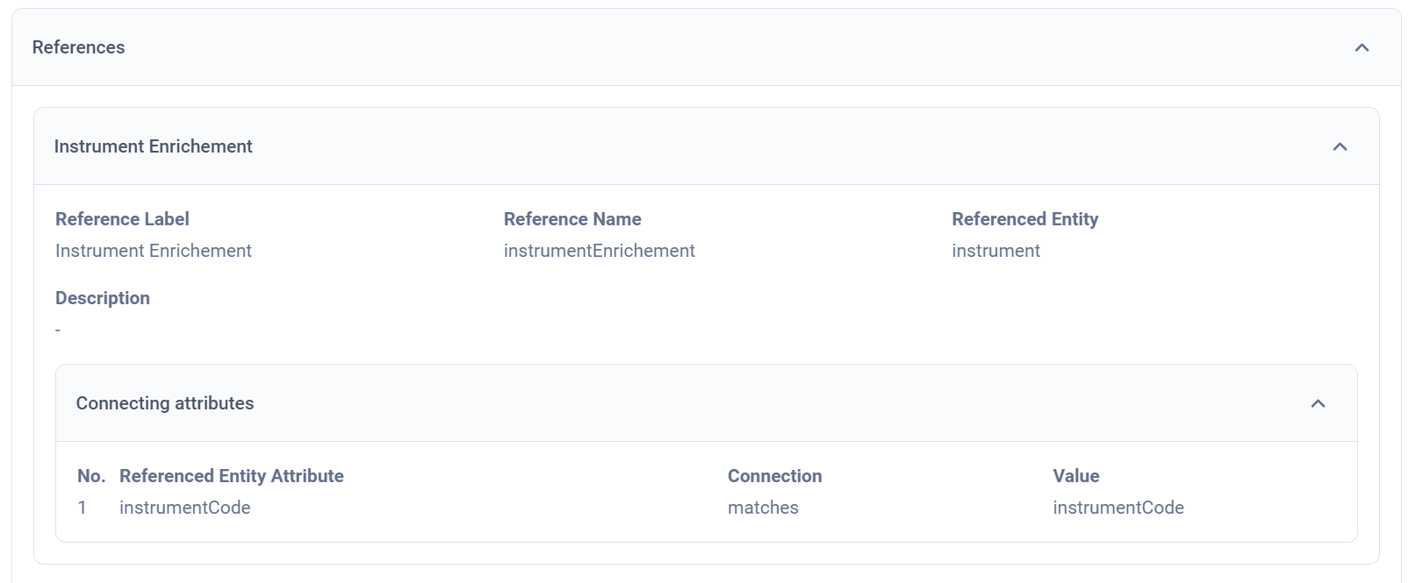1409x583 pixels.
Task: Select the matches connection cell
Action: pos(763,508)
